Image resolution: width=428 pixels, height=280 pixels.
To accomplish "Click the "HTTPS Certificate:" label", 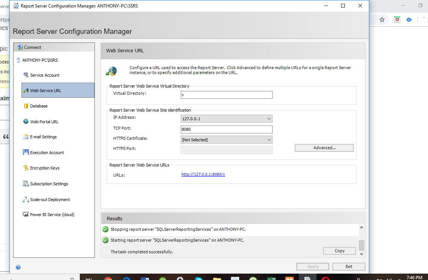I will click(x=130, y=138).
